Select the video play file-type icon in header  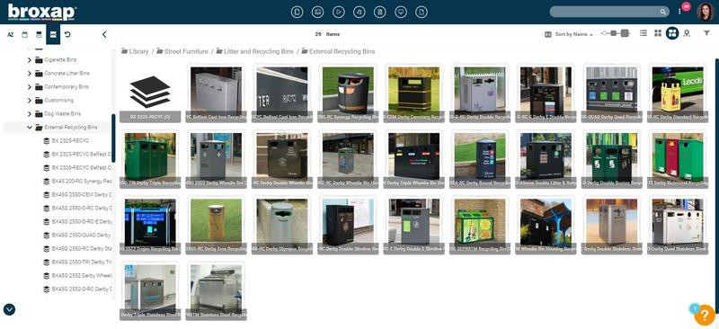pyautogui.click(x=339, y=12)
